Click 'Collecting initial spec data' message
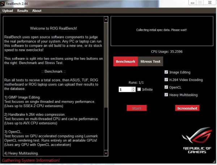 click(162, 30)
